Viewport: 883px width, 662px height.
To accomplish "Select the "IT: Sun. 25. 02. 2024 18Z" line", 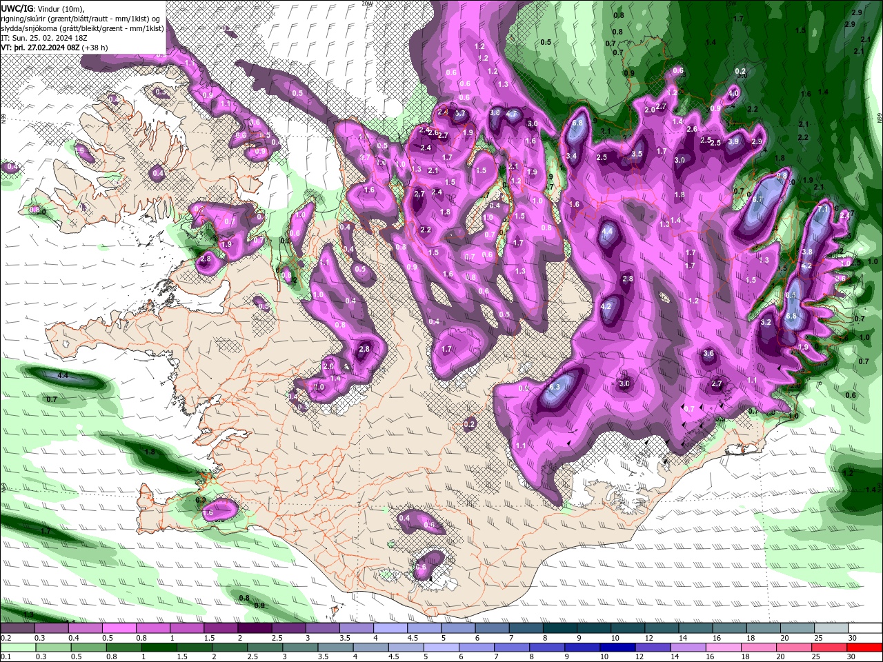I will click(x=44, y=38).
